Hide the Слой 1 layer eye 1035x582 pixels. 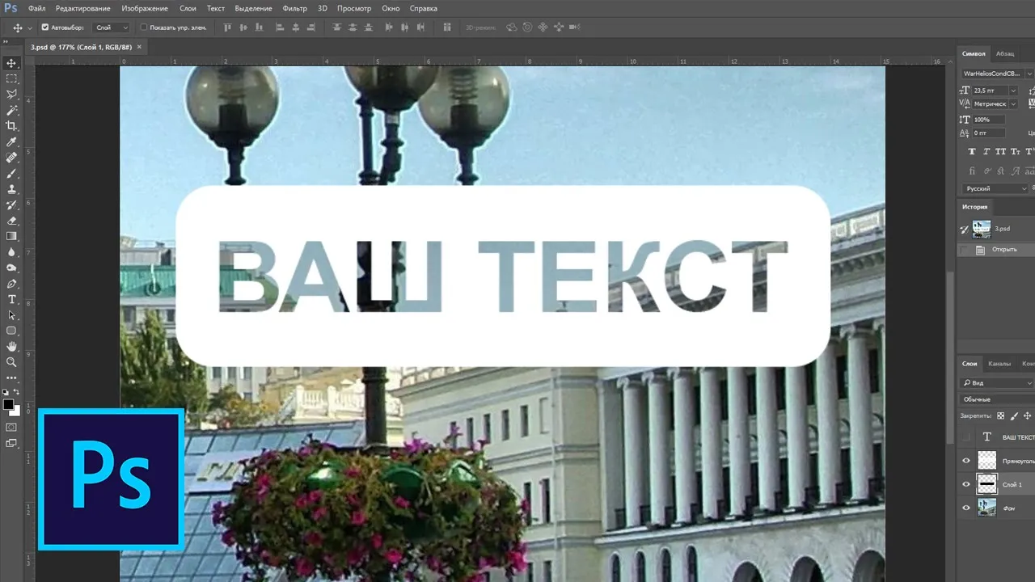[x=965, y=484]
